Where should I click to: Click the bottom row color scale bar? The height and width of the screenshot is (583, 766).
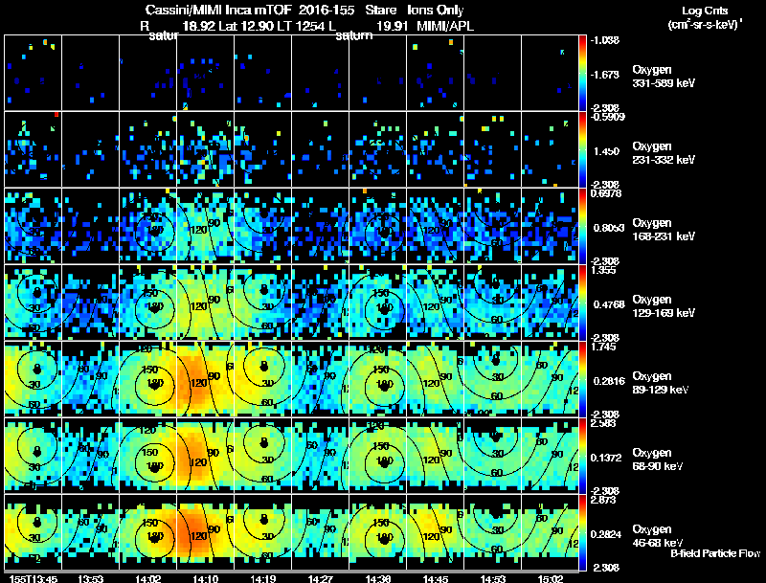(582, 532)
